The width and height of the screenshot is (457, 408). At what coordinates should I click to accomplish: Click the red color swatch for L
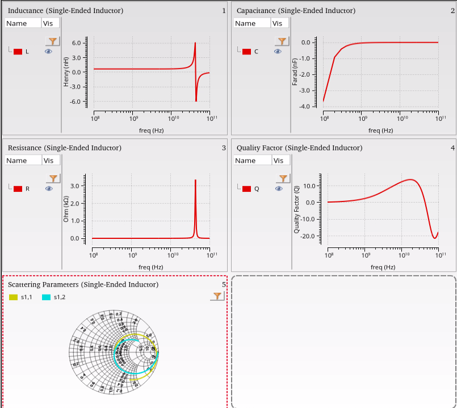(18, 52)
